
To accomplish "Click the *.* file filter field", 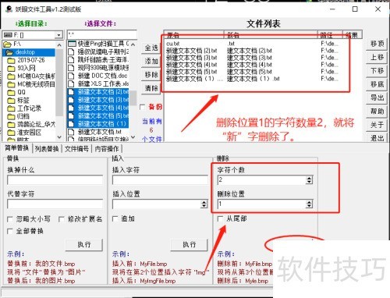I will [102, 34].
